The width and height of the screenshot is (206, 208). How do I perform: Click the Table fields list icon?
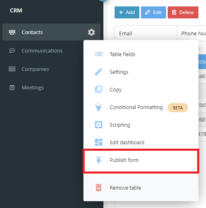click(99, 54)
